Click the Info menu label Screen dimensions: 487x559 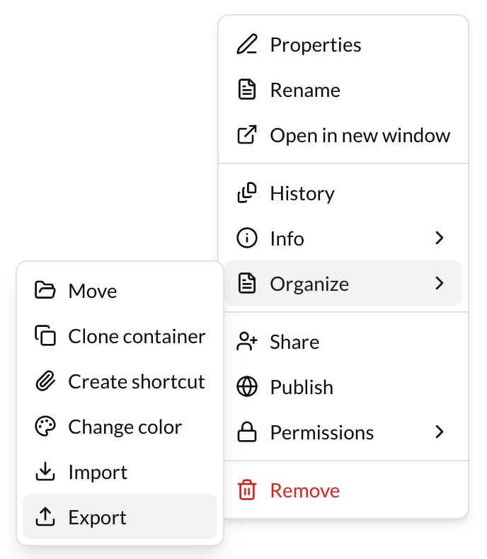tap(287, 239)
